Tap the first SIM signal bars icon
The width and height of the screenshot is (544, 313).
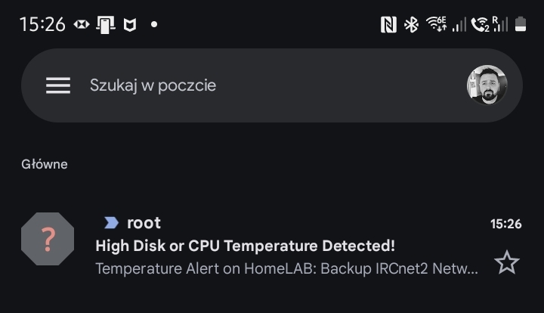pyautogui.click(x=459, y=25)
